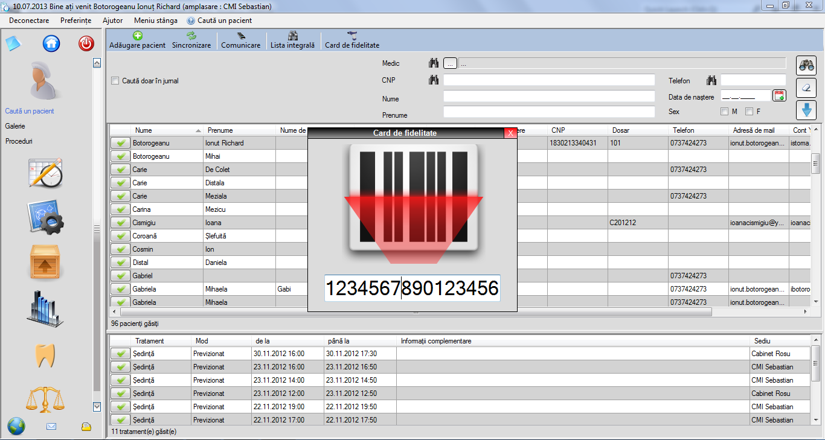Click the envelope mail icon at bottom

point(51,427)
